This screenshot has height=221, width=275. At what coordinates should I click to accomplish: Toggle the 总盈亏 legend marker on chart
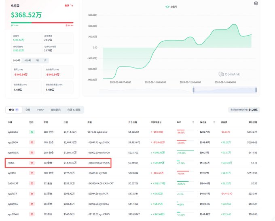(167, 6)
